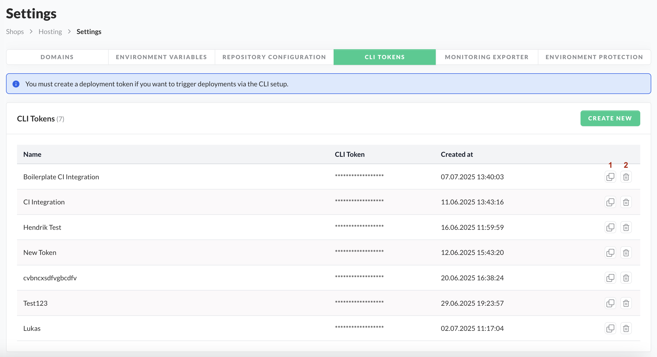
Task: Click the Name column header
Action: click(x=32, y=154)
